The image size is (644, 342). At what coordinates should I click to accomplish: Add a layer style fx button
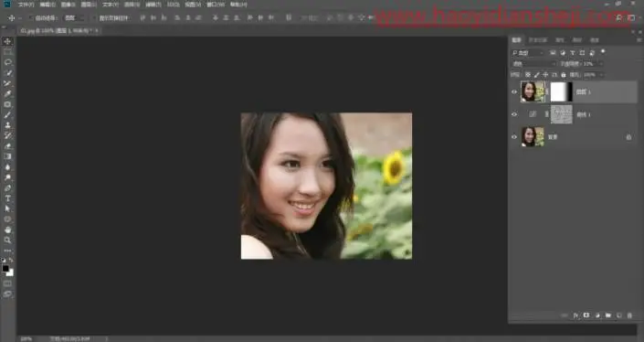[x=575, y=315]
